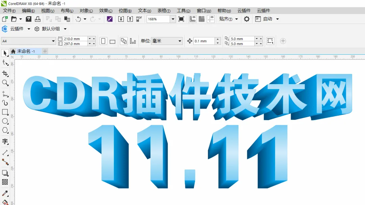Toggle show guidelines icon
Screen dimensions: 365x205
click(x=211, y=19)
